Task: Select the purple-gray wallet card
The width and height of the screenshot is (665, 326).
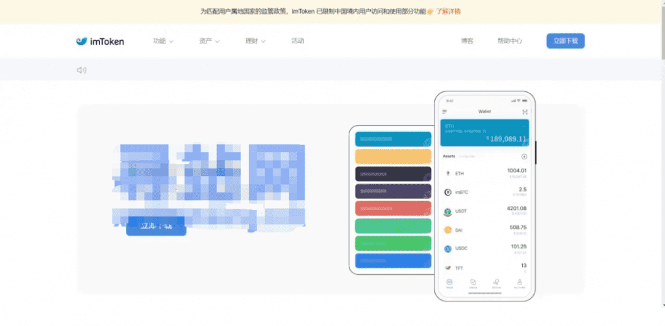Action: point(393,191)
